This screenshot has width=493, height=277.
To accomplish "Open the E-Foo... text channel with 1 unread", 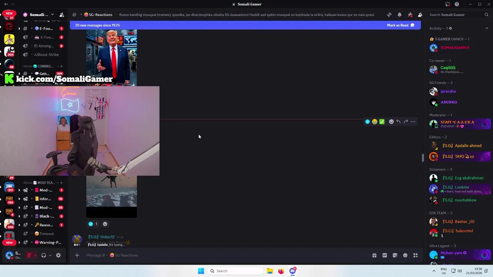I will 43,28.
